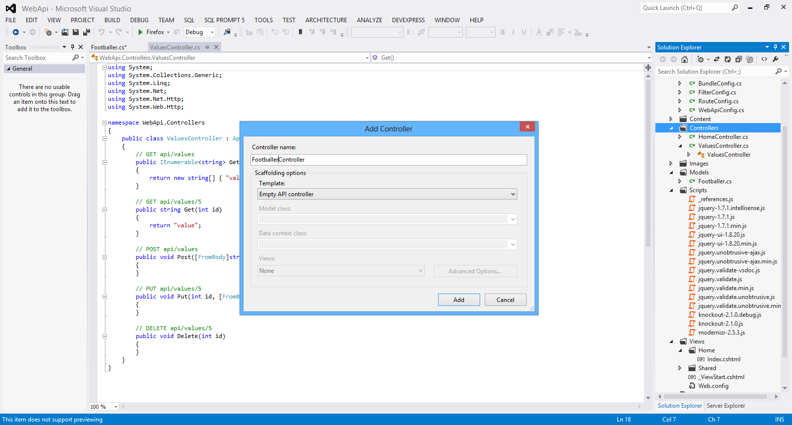Collapse the Delete method outline
The height and width of the screenshot is (425, 792).
point(104,336)
